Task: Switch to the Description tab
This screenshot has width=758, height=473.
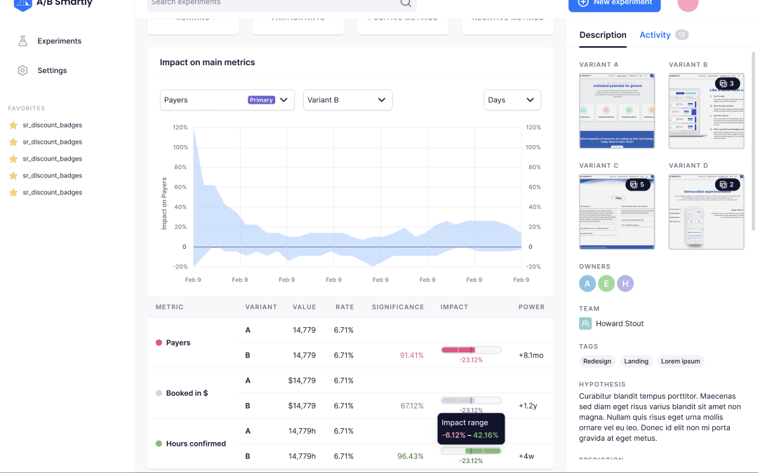Action: [x=603, y=35]
